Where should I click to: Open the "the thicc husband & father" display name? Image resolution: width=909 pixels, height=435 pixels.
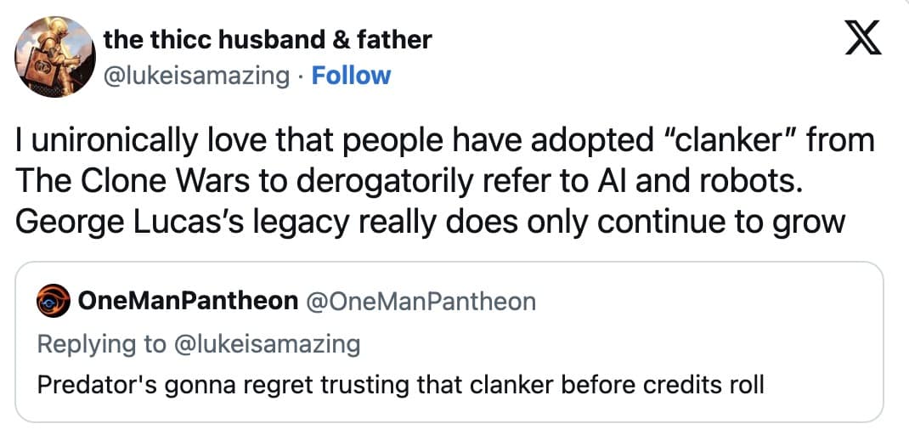[267, 39]
